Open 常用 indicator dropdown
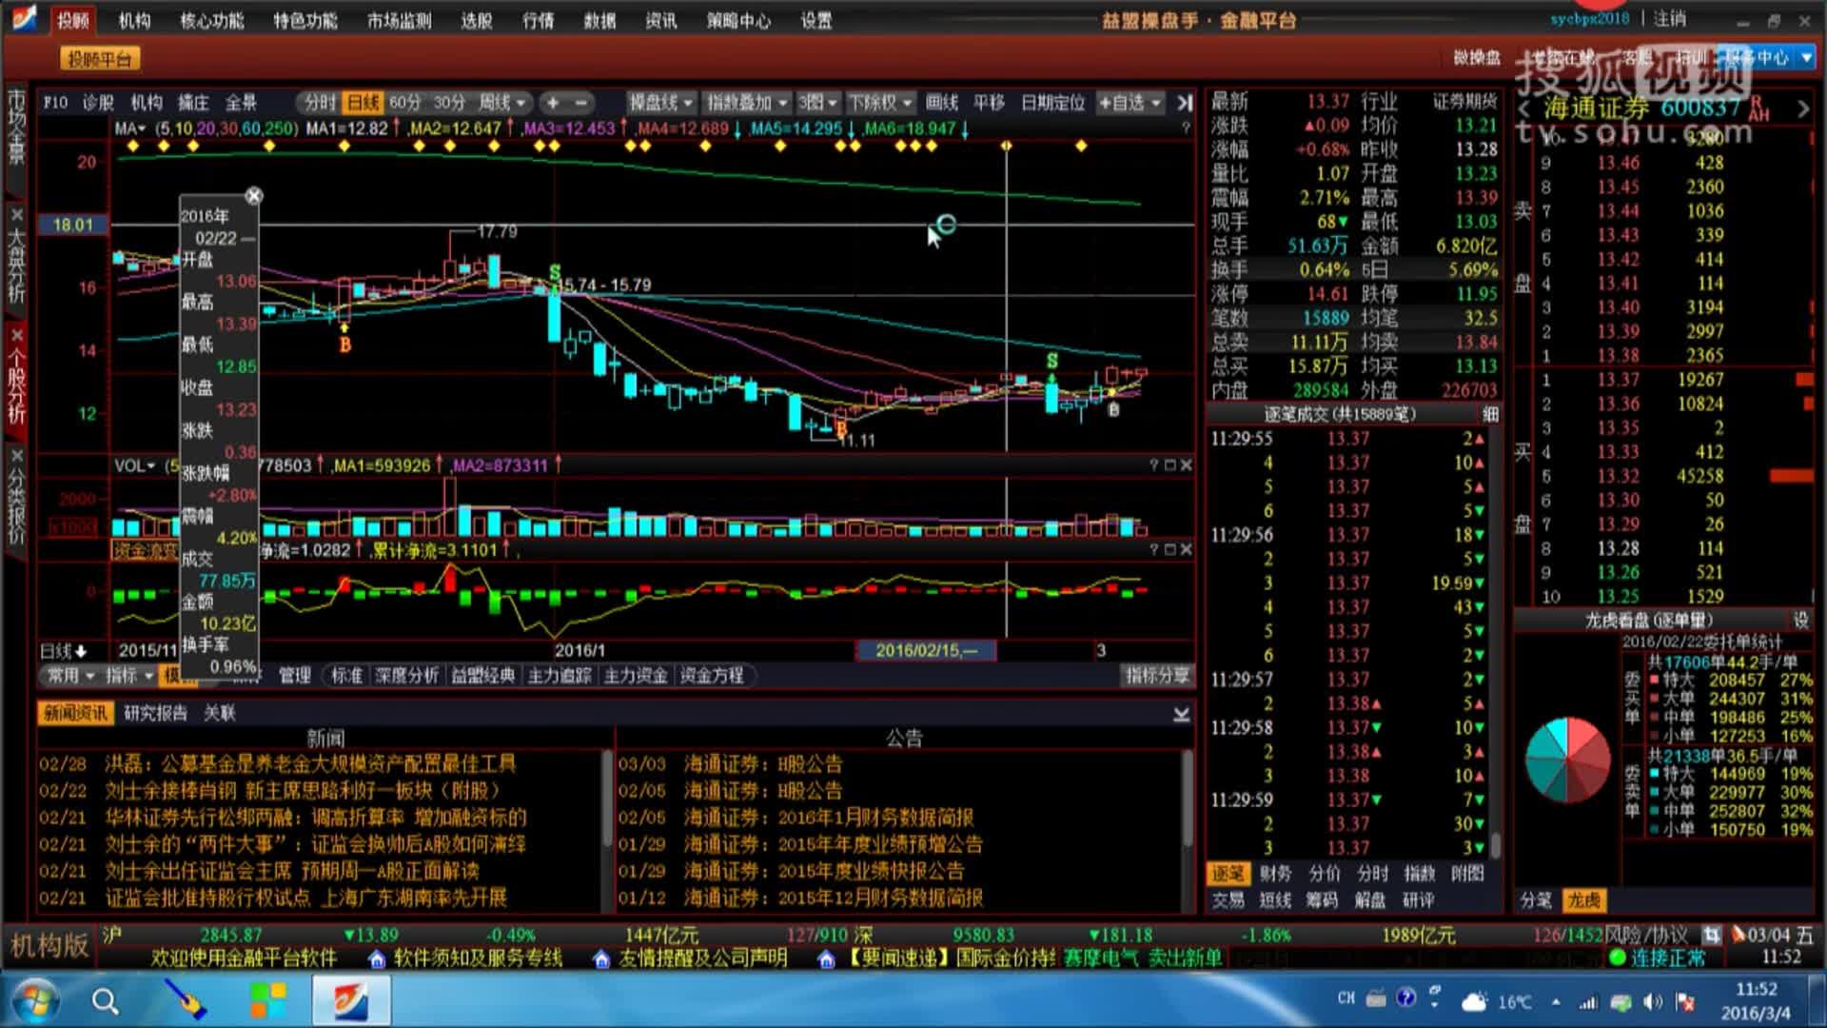1827x1028 pixels. click(x=71, y=676)
